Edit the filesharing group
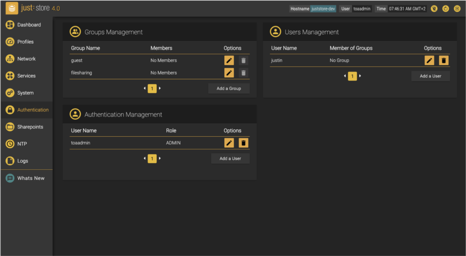 pyautogui.click(x=229, y=72)
